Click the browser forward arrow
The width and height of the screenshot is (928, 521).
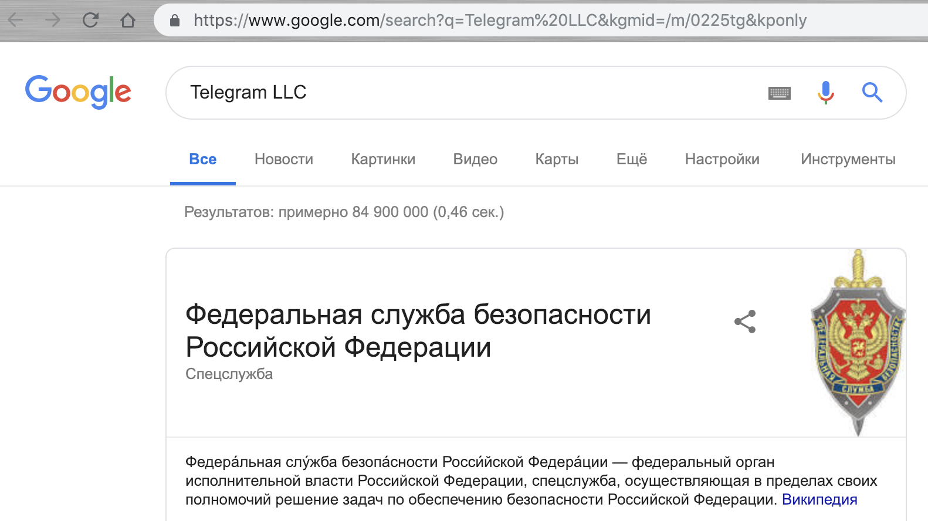pos(53,21)
